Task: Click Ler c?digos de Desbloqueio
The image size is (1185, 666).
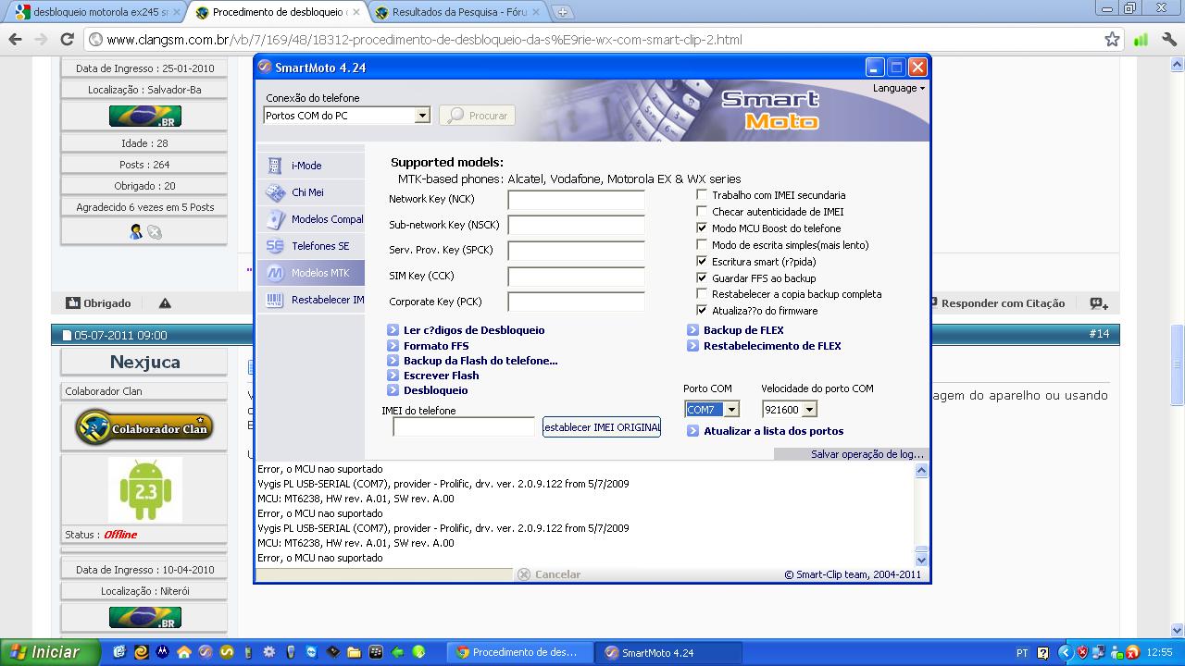Action: pos(474,330)
